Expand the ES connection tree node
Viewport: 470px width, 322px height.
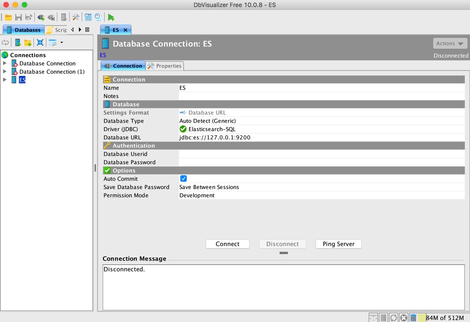point(5,80)
